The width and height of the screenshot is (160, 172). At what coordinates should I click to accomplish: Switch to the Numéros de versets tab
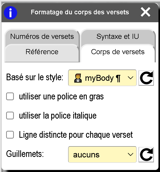click(x=42, y=37)
